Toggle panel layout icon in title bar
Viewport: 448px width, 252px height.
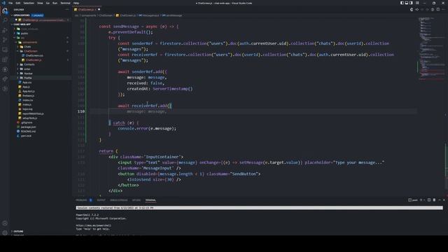coord(407,3)
